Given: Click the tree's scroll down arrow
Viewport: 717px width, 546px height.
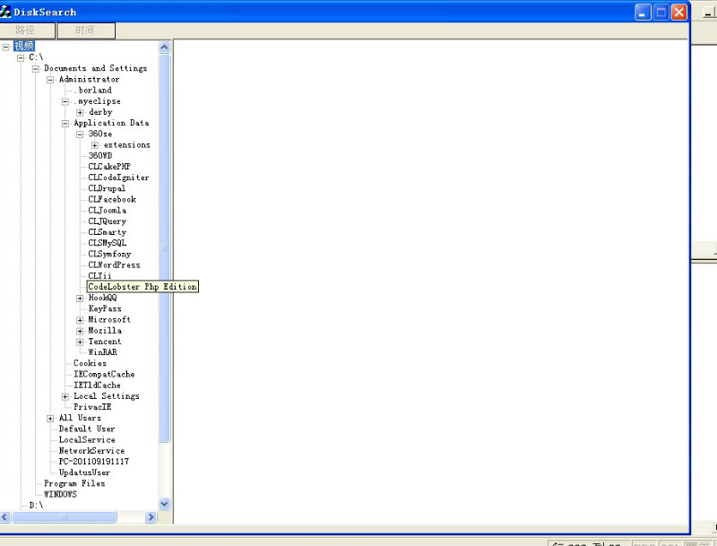Looking at the screenshot, I should point(165,505).
